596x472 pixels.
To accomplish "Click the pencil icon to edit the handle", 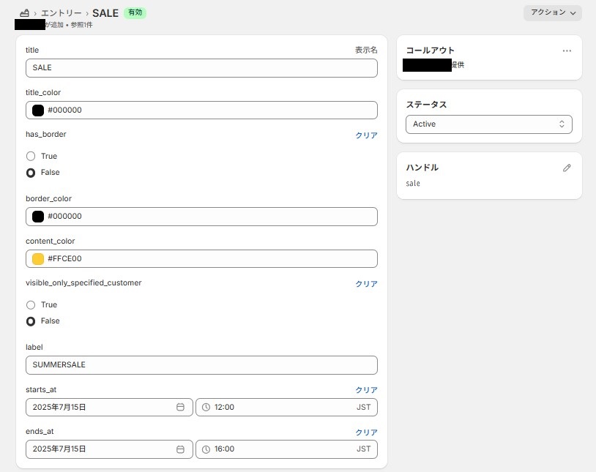I will coord(567,168).
